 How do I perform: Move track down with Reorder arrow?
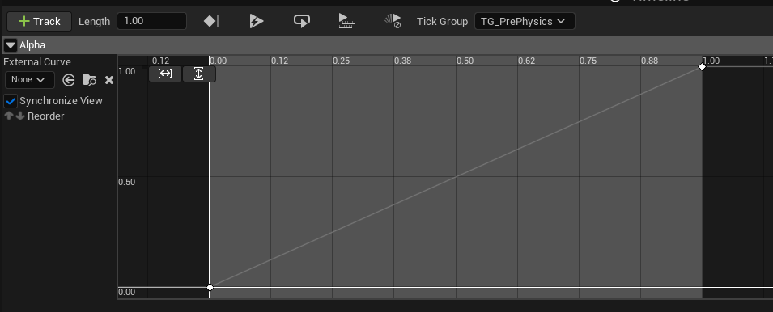pos(20,116)
